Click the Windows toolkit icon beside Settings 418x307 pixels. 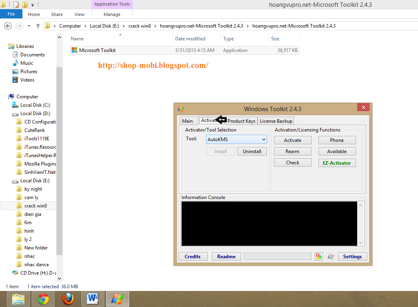(331, 256)
